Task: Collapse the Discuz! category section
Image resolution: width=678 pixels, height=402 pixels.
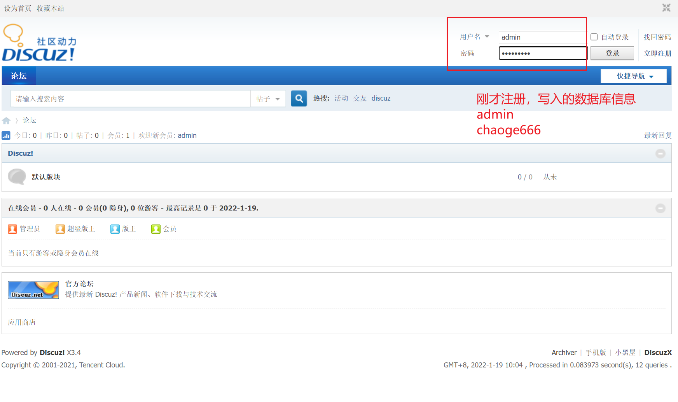Action: click(660, 153)
